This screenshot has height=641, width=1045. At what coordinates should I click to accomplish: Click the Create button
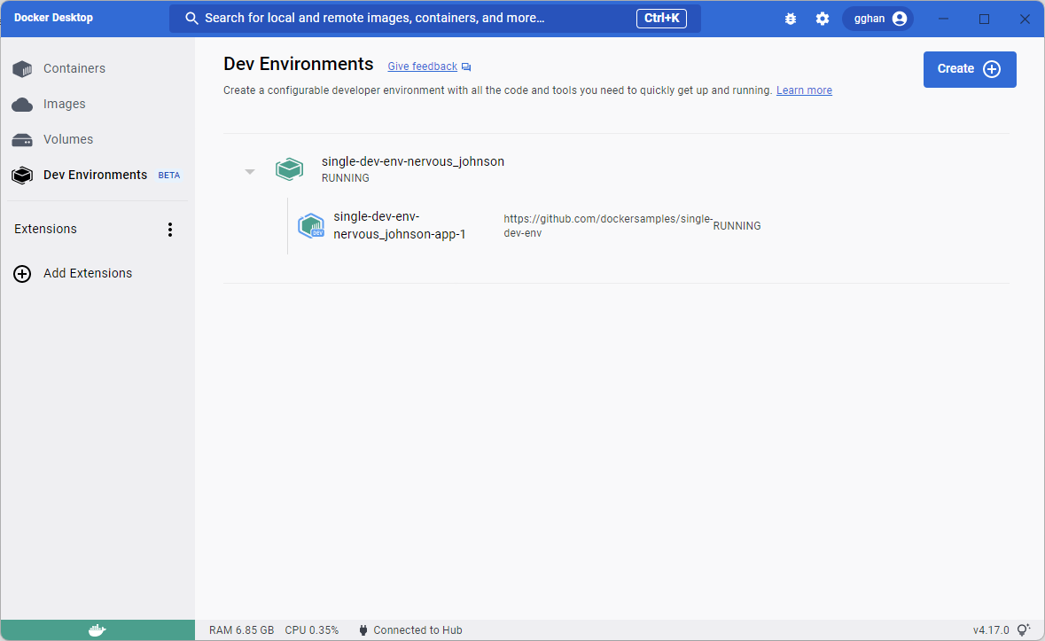(970, 69)
